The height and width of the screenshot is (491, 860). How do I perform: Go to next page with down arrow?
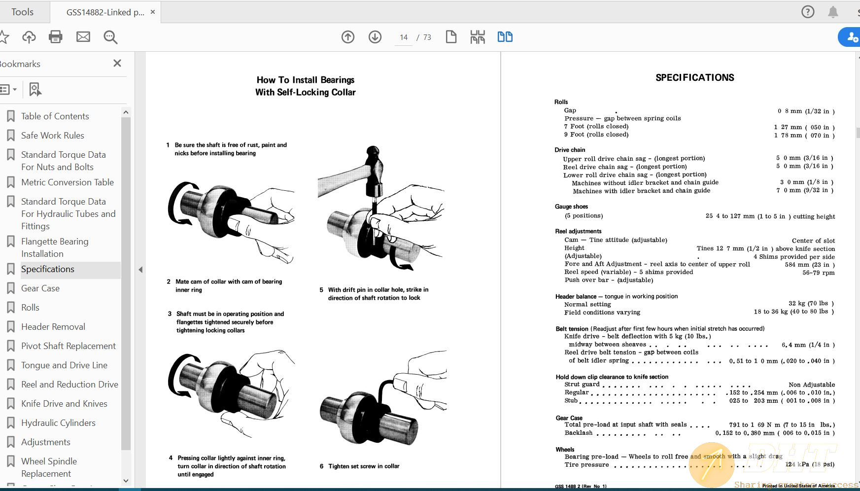[x=375, y=37]
